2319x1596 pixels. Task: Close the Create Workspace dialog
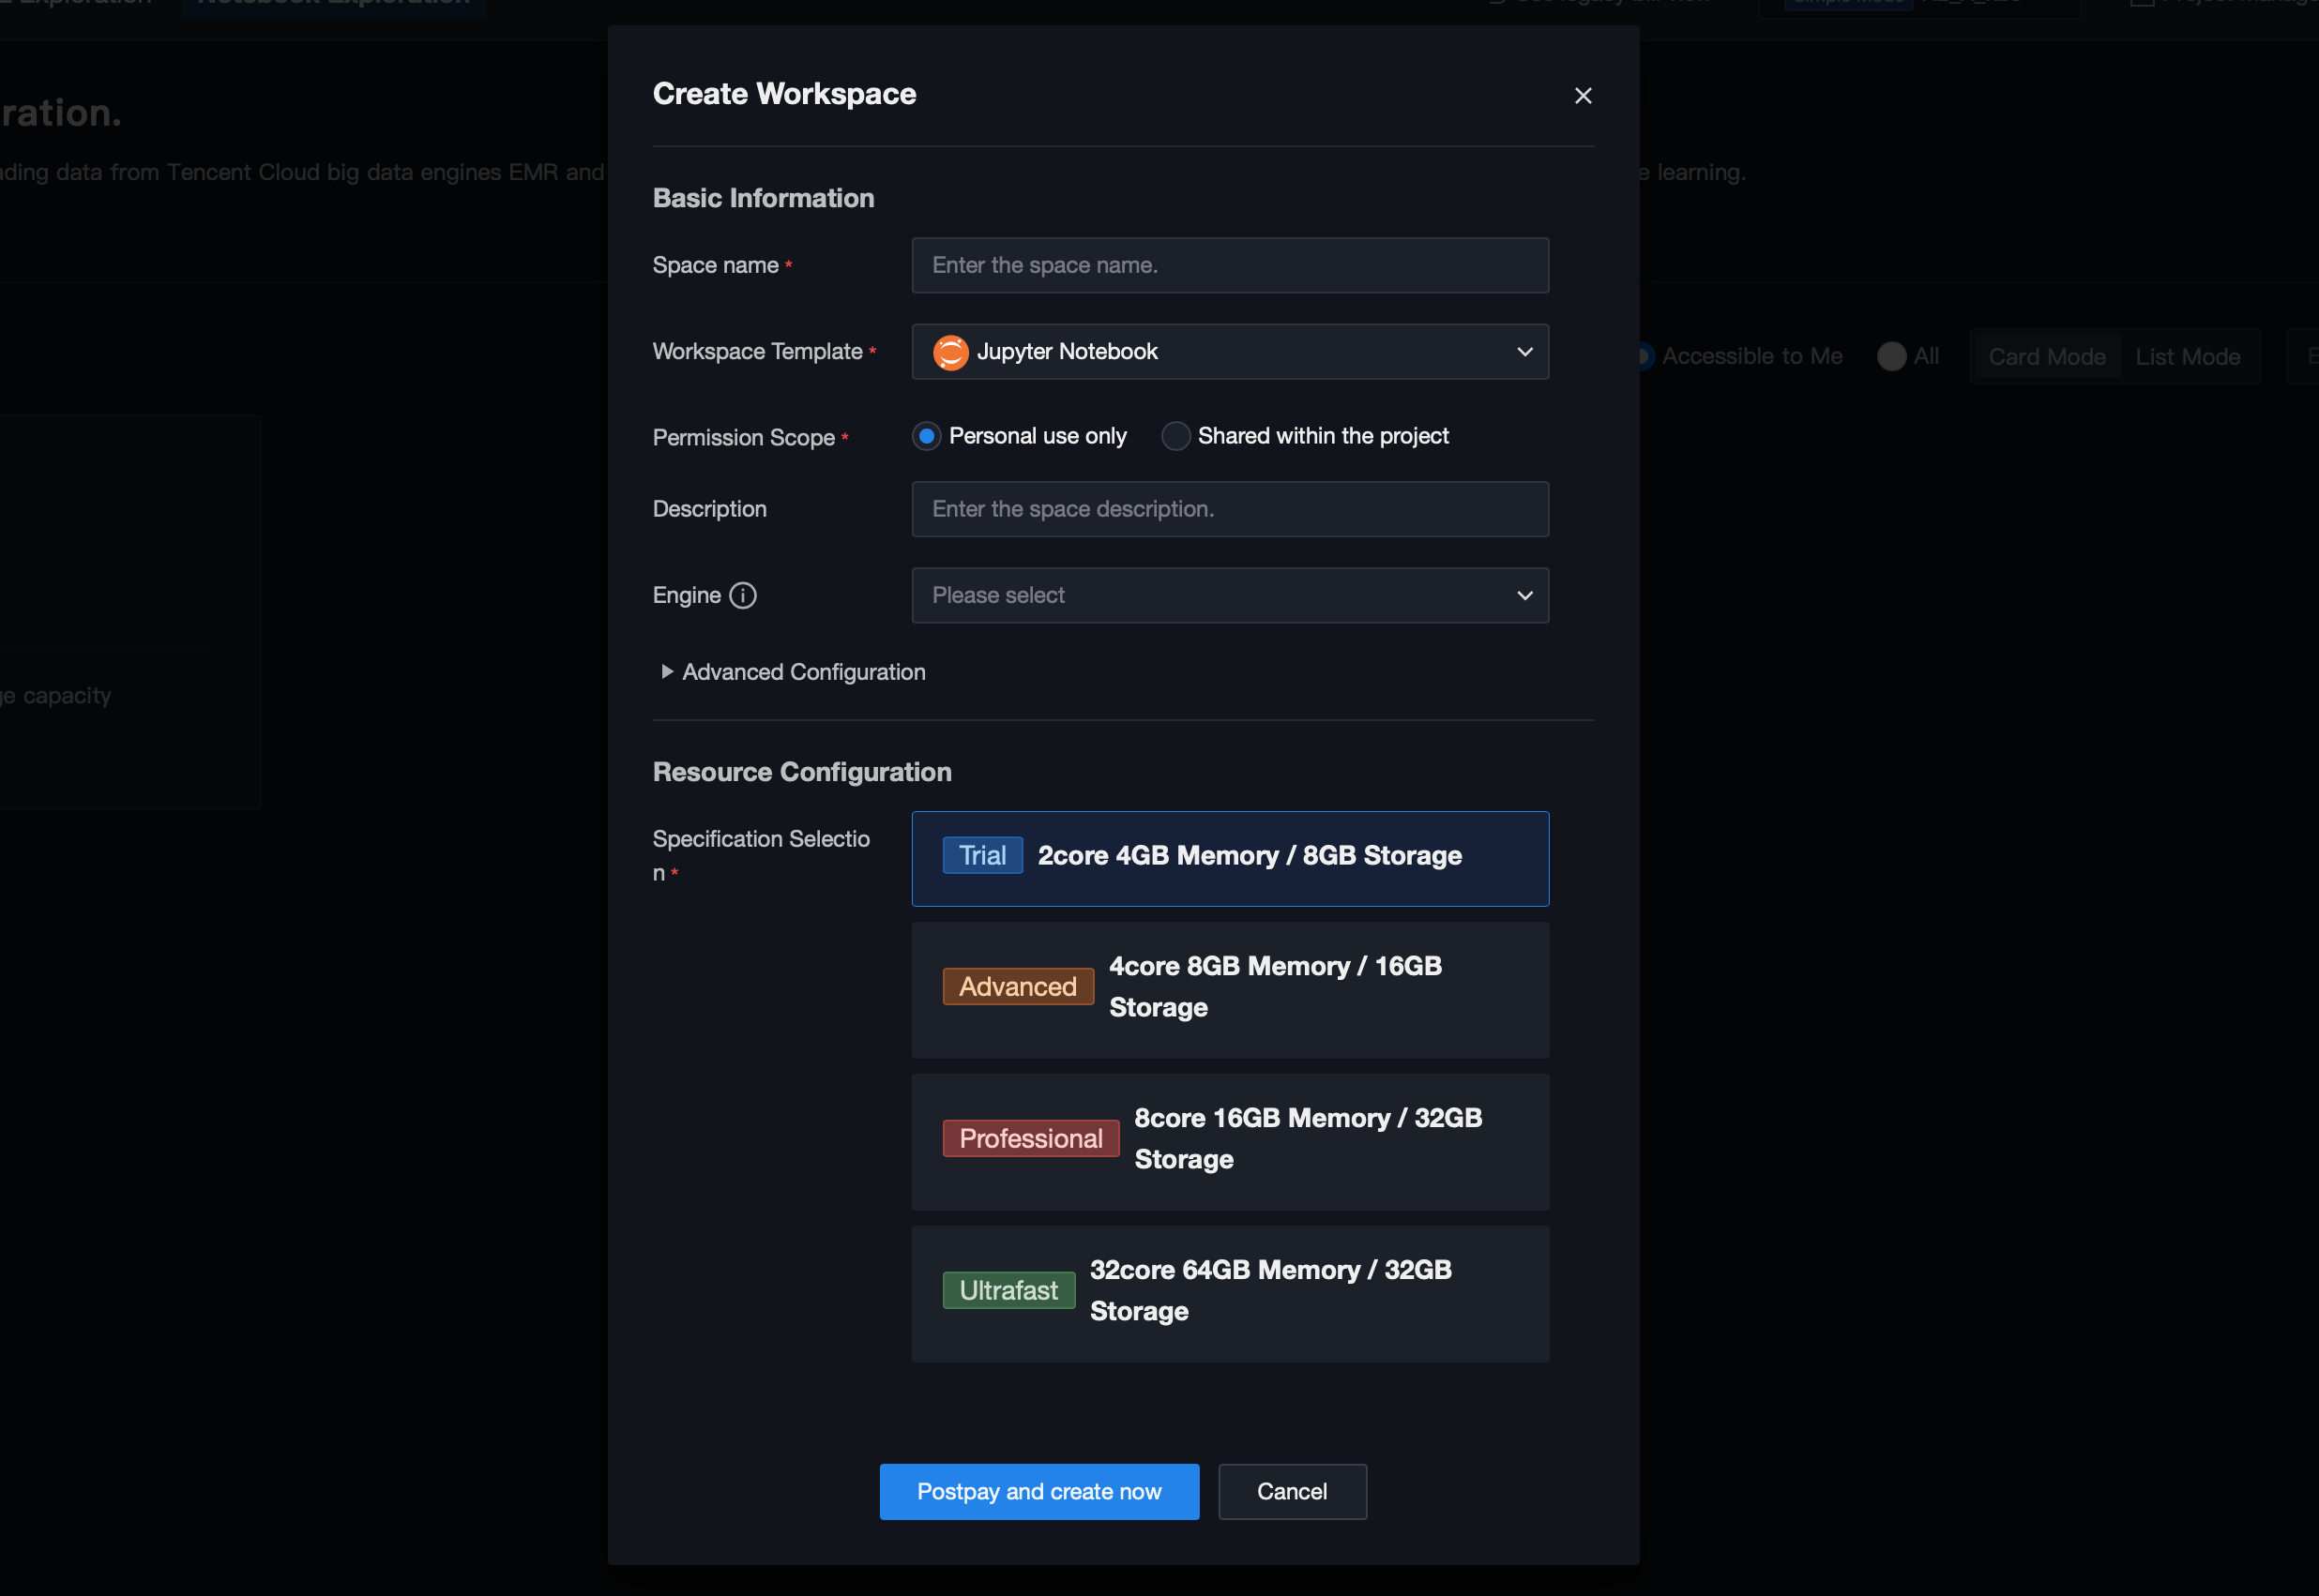(x=1582, y=96)
